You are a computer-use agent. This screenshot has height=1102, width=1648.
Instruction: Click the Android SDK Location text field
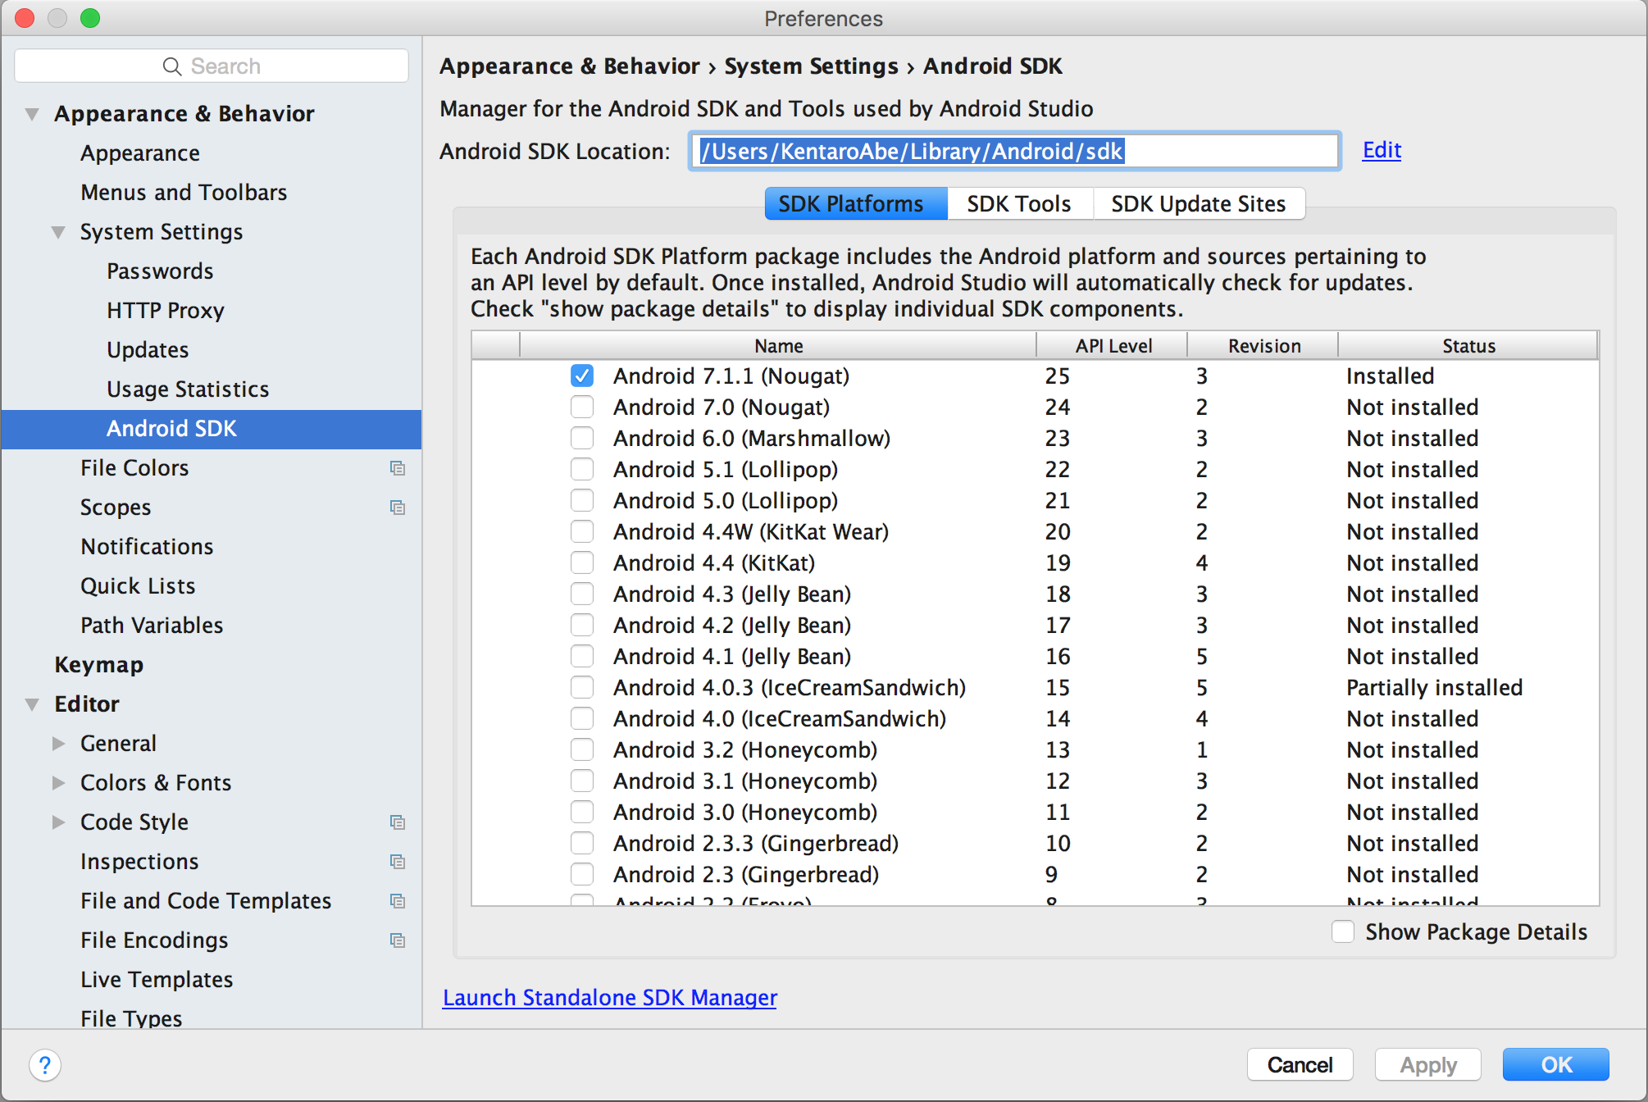point(1015,151)
